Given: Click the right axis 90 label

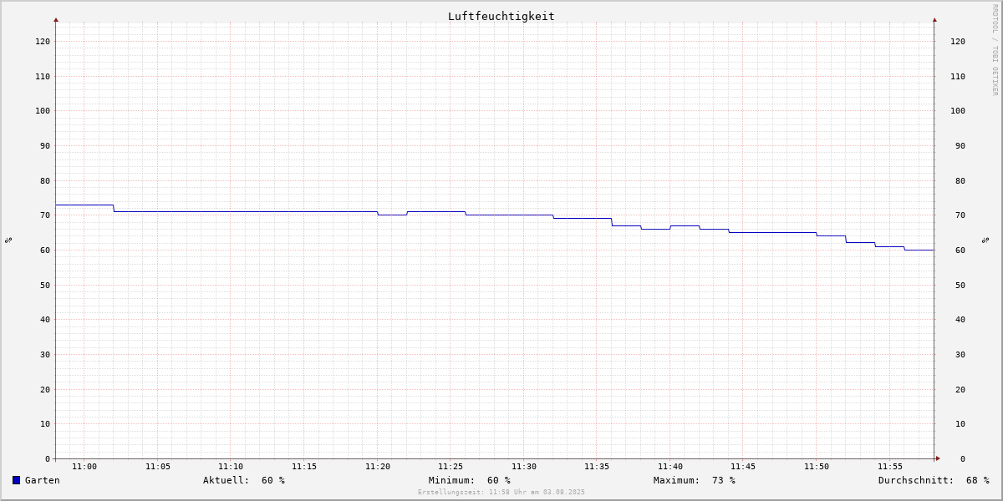Looking at the screenshot, I should 960,145.
